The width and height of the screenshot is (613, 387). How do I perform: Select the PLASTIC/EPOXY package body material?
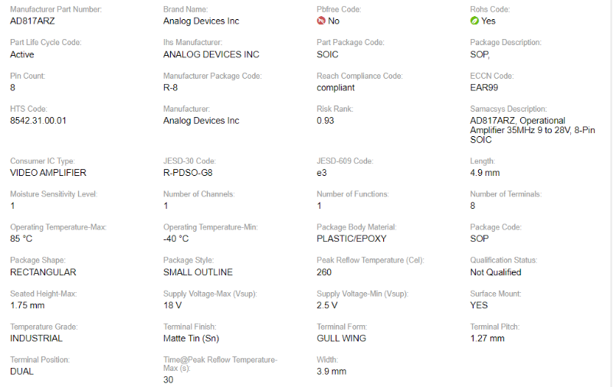pos(352,239)
